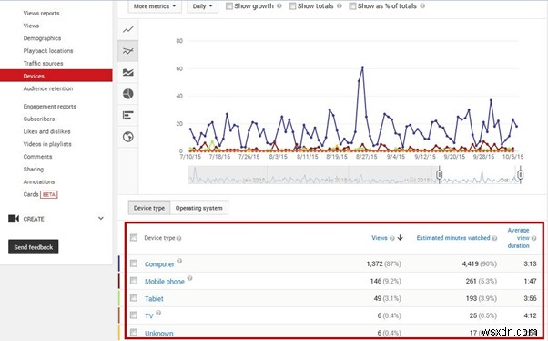
Task: Open Demographics report in sidebar
Action: [42, 38]
